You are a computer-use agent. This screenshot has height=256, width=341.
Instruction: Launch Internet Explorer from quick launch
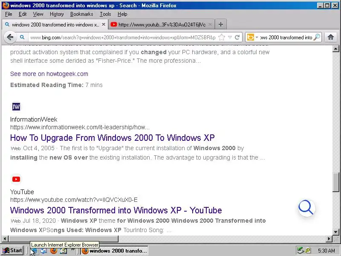[x=34, y=251]
